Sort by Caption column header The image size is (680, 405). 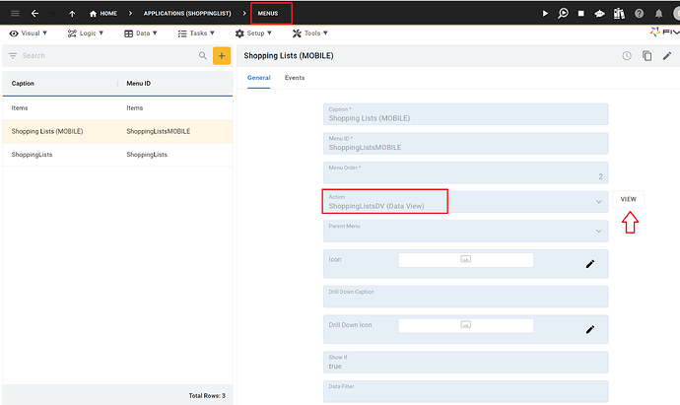click(23, 83)
